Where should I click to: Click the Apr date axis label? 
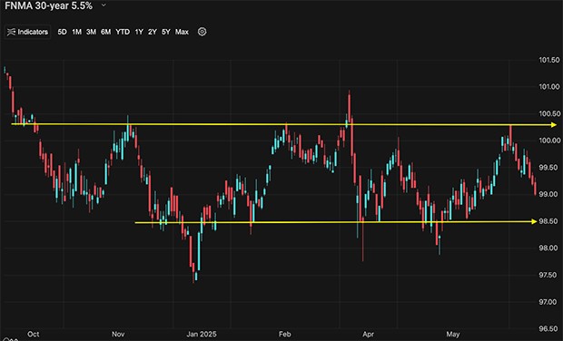point(368,334)
